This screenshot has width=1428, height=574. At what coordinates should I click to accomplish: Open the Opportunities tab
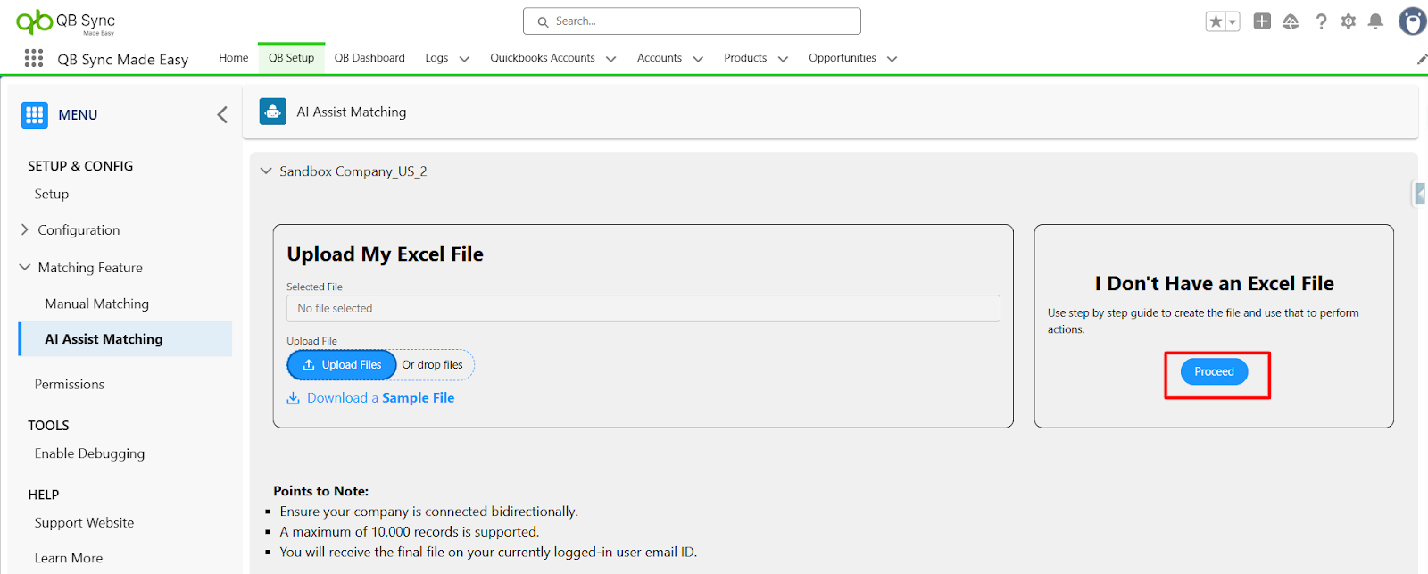pos(843,58)
